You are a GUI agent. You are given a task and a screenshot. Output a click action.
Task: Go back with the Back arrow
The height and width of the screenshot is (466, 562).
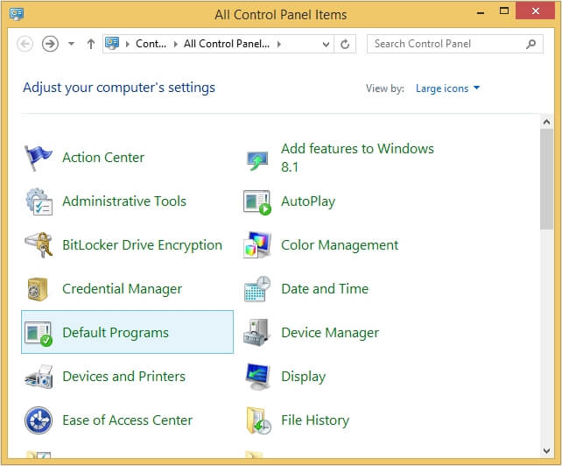25,44
